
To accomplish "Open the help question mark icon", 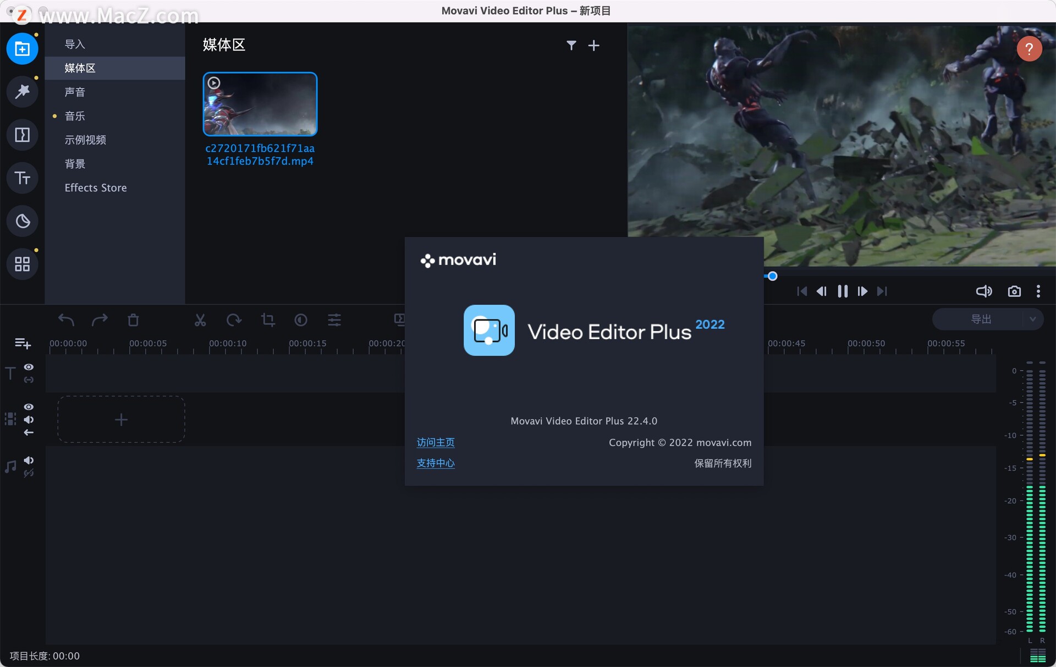I will 1029,48.
